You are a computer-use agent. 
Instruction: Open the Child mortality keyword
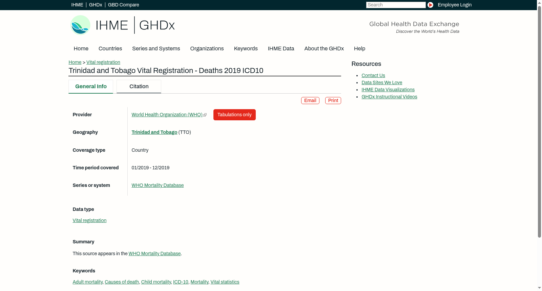coord(156,282)
